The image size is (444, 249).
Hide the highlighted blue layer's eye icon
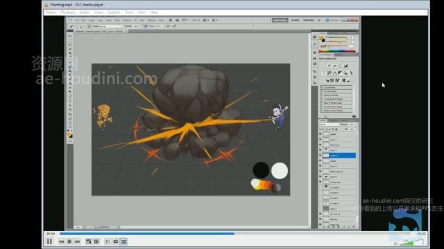point(321,155)
